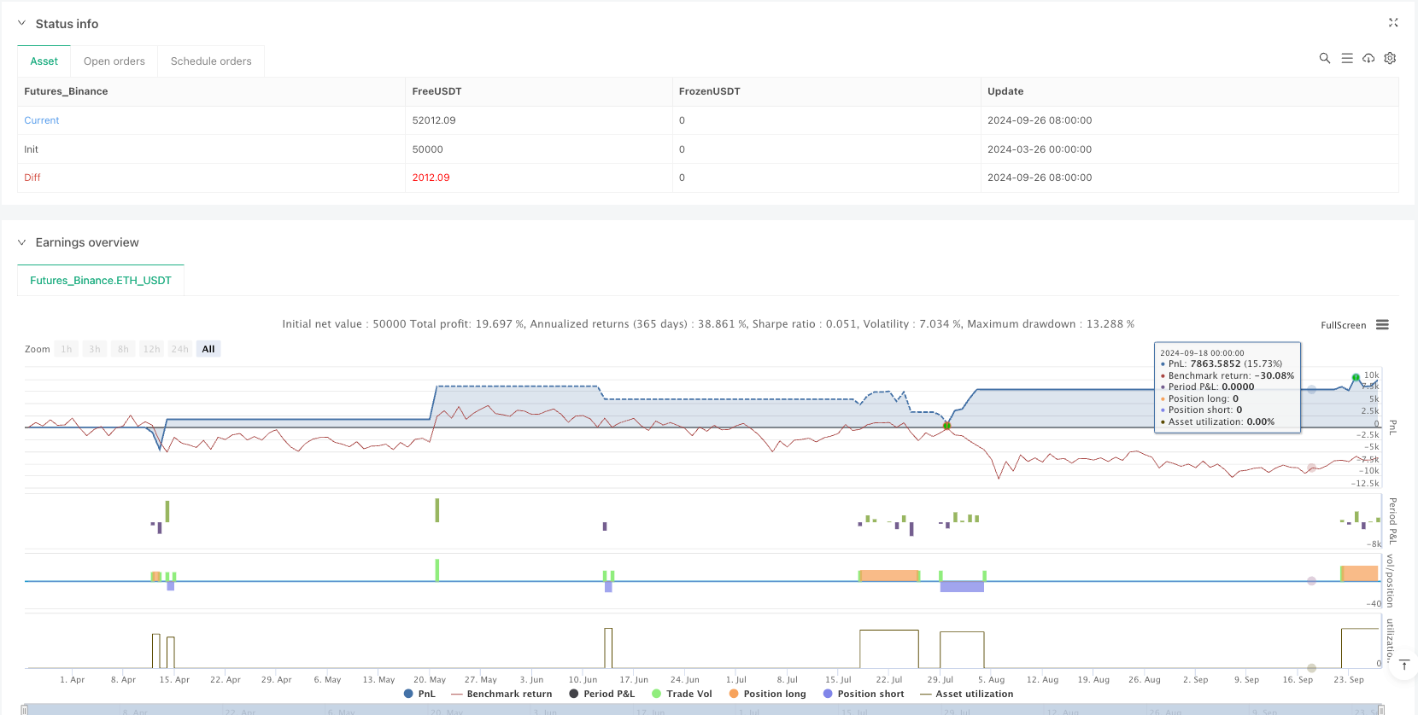Click the 20. May x-axis label
Image resolution: width=1418 pixels, height=715 pixels.
click(x=430, y=680)
